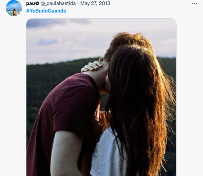Click the hand on the neck in the photo
The width and height of the screenshot is (203, 176).
[92, 66]
